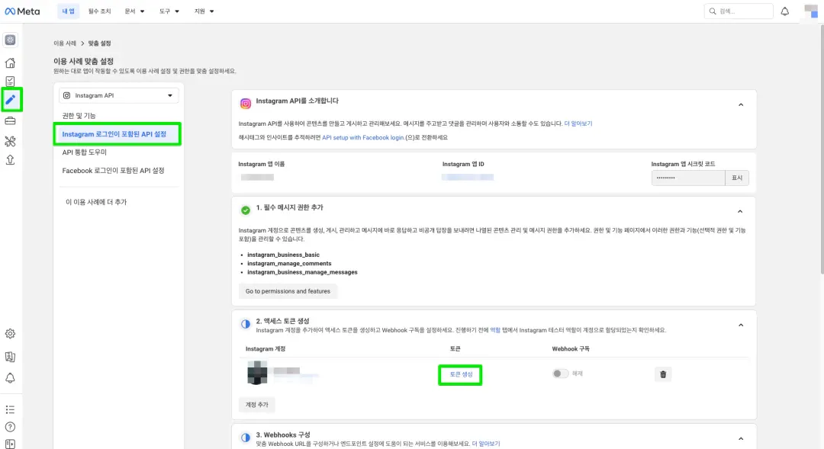The height and width of the screenshot is (449, 824).
Task: Click the Instagram app secret code field
Action: (x=688, y=178)
